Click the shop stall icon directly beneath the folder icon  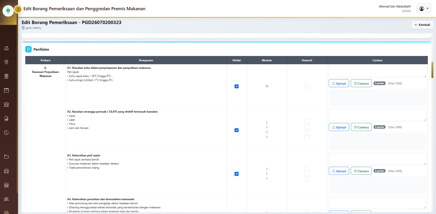pyautogui.click(x=6, y=171)
